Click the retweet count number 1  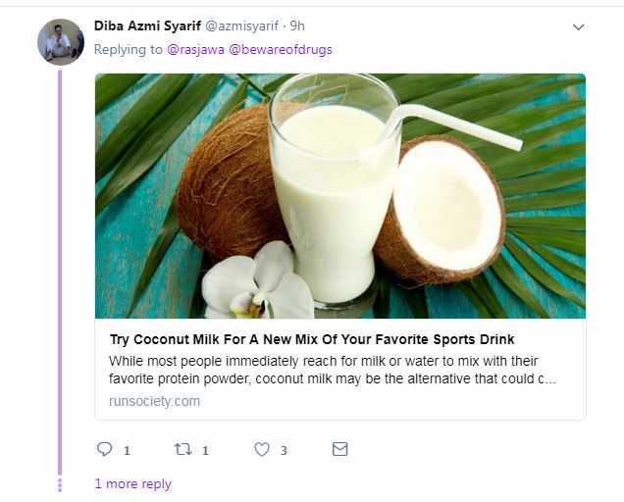pyautogui.click(x=205, y=451)
